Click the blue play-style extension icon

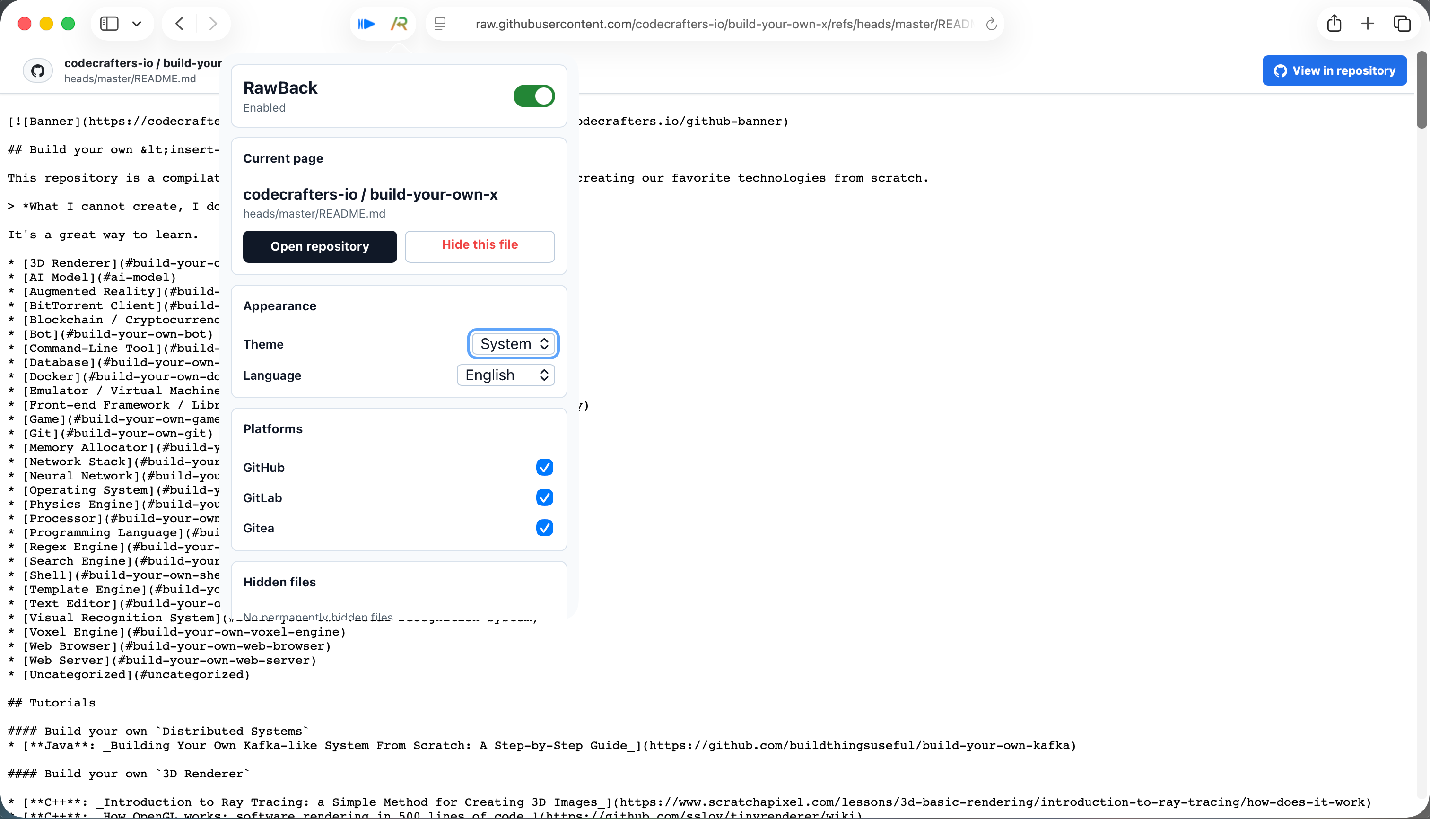(367, 24)
